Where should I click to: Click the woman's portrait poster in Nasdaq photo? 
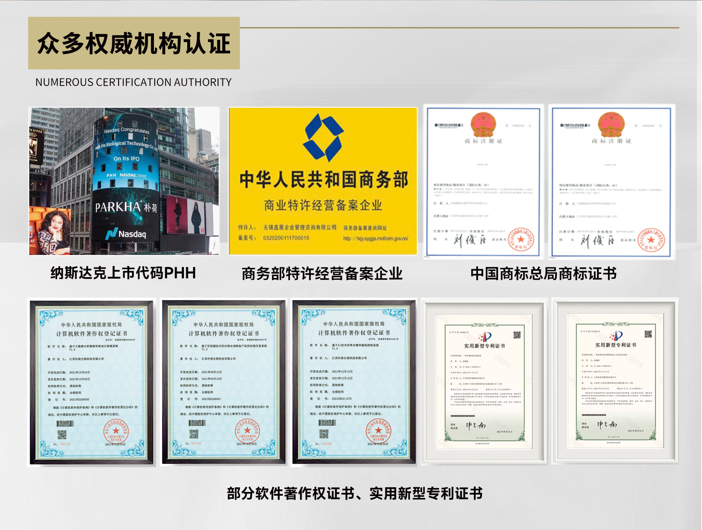tap(50, 232)
